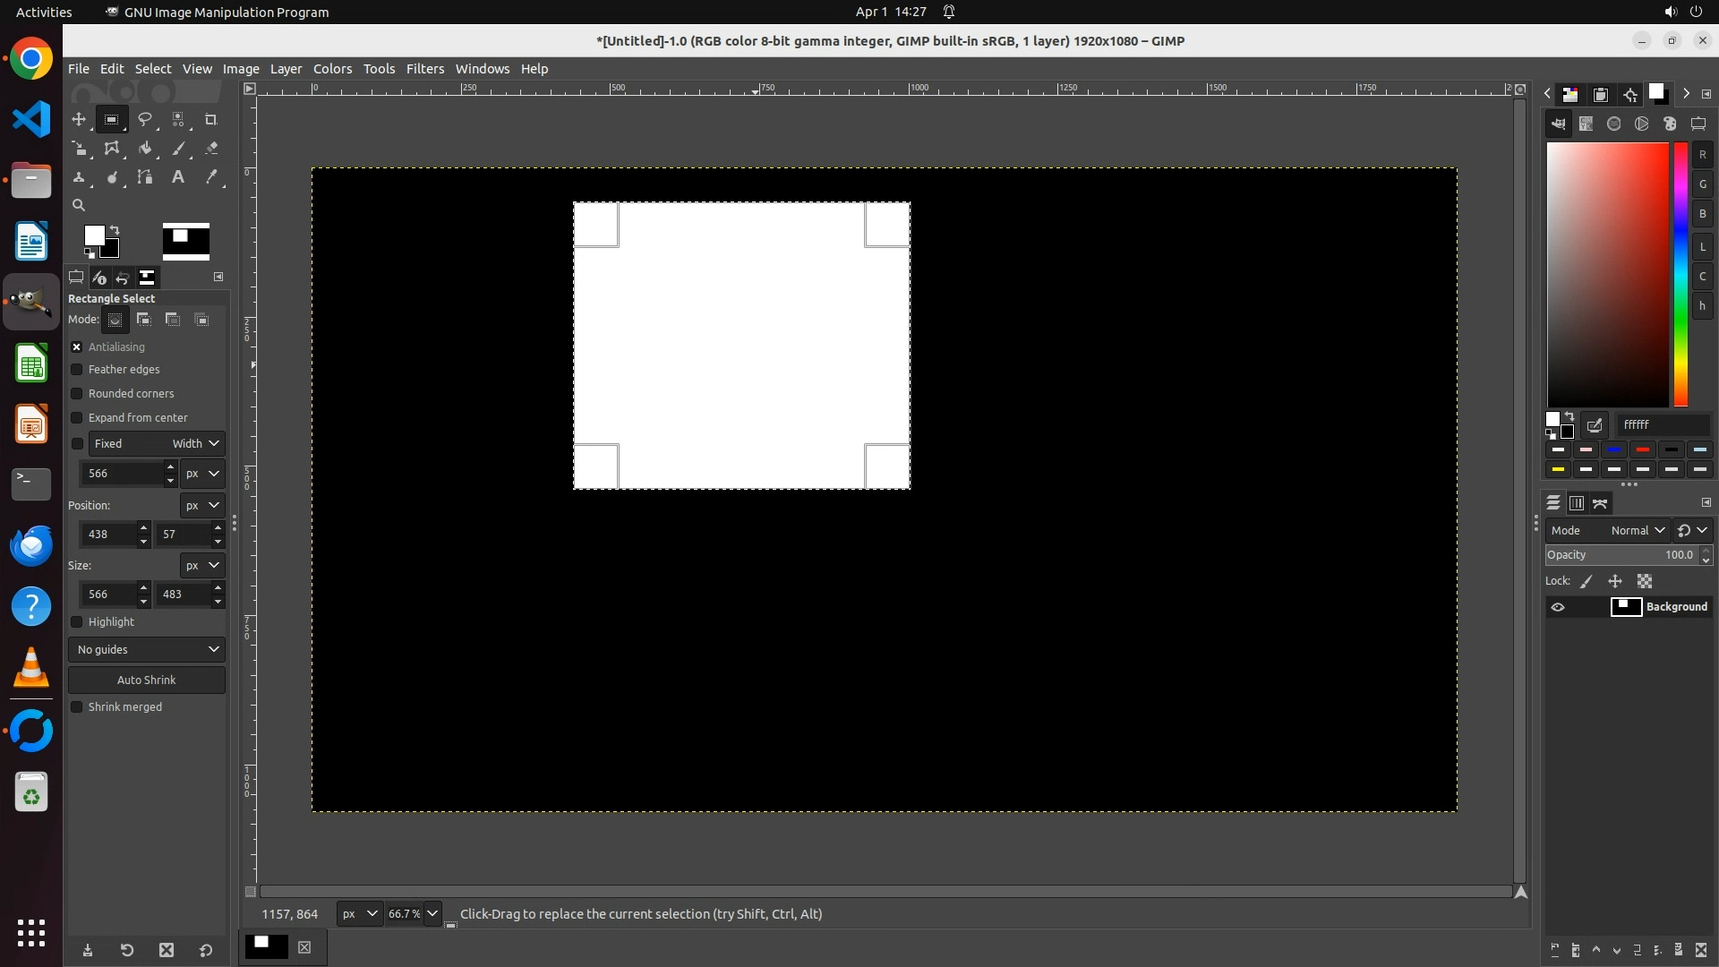Open the Filters menu

click(x=424, y=69)
